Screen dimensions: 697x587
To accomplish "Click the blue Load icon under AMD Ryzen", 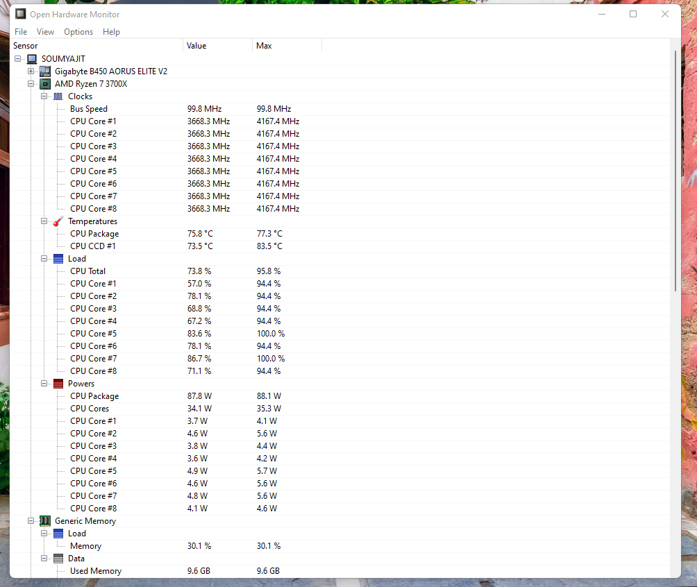I will [58, 259].
